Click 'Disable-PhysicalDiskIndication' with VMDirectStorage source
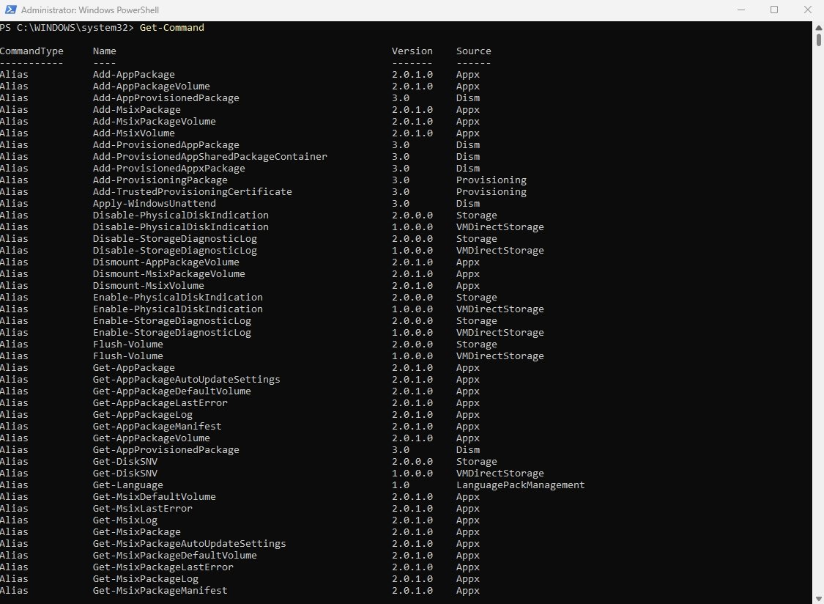The image size is (824, 604). (x=181, y=226)
